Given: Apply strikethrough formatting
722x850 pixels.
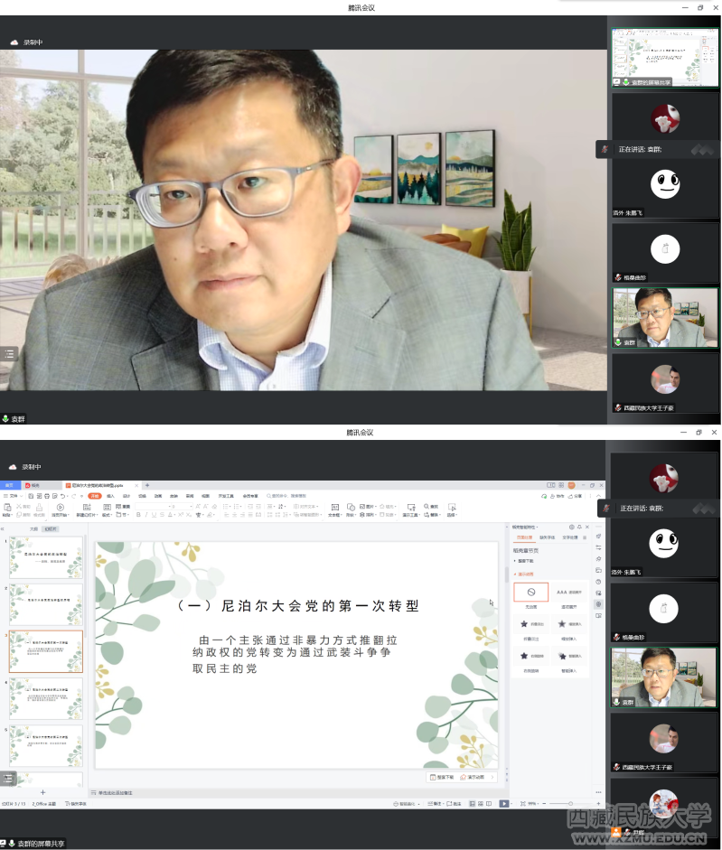Looking at the screenshot, I should (x=162, y=515).
